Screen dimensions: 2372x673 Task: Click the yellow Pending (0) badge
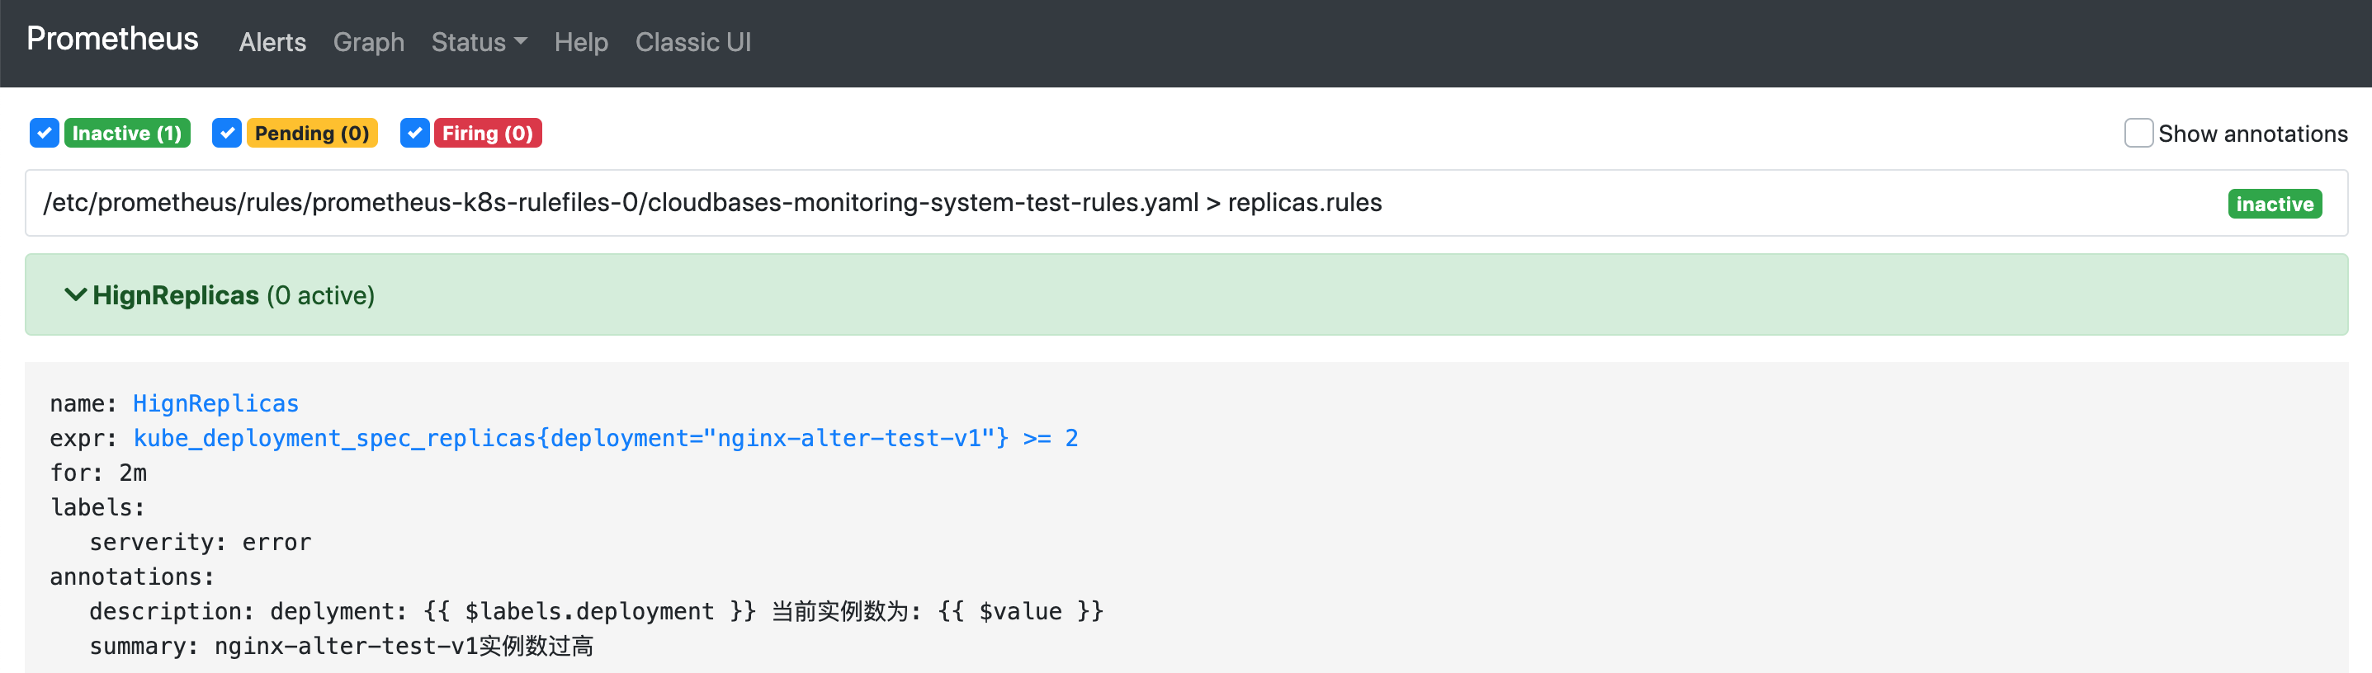311,134
